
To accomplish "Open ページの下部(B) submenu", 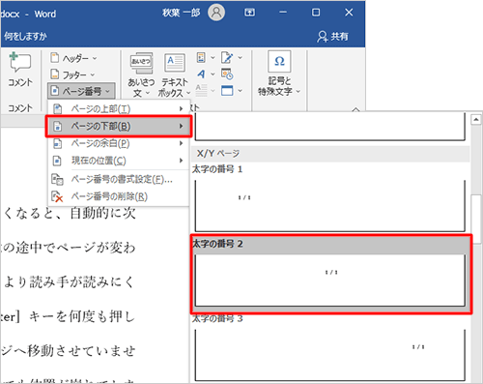I will click(119, 126).
